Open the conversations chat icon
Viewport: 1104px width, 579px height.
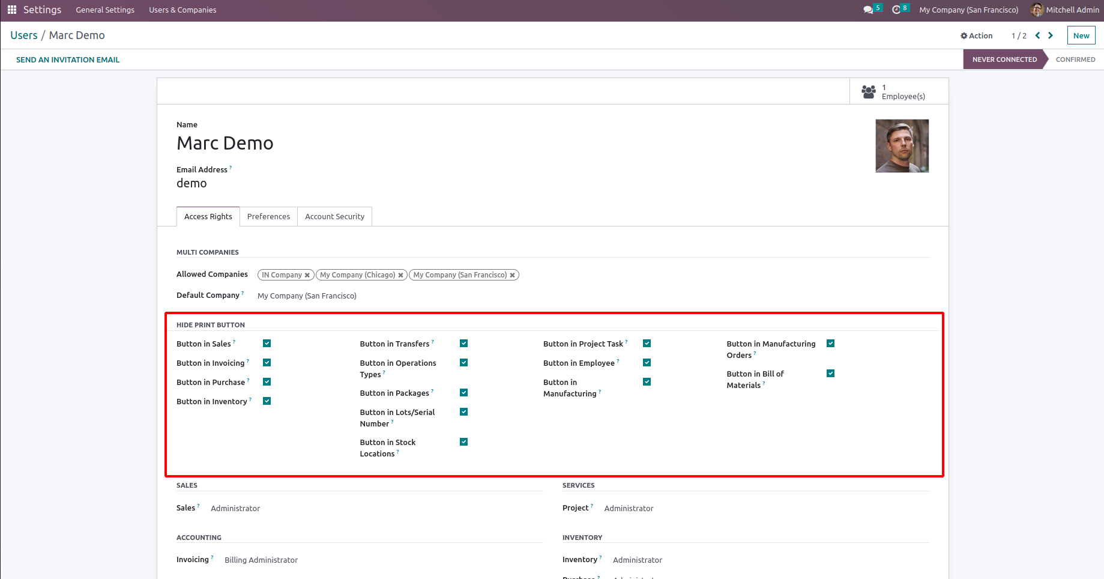coord(868,10)
